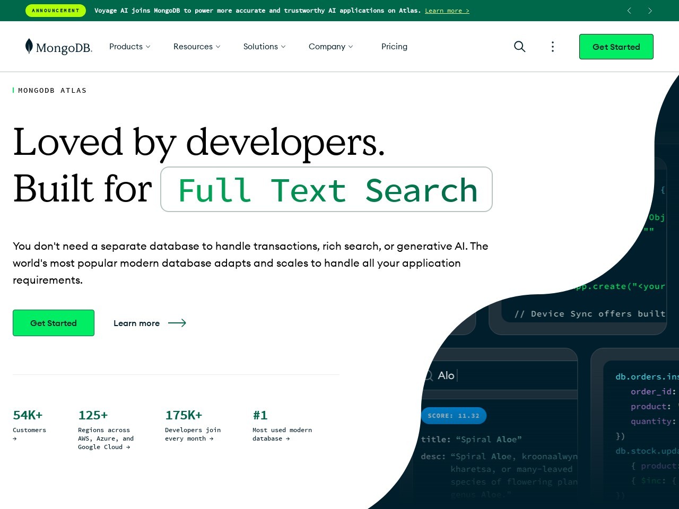
Task: Open the 54K+ Customers stat link
Action: pyautogui.click(x=29, y=425)
